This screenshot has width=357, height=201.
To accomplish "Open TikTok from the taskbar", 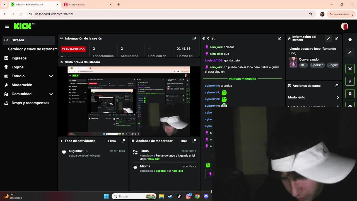I will tap(179, 196).
